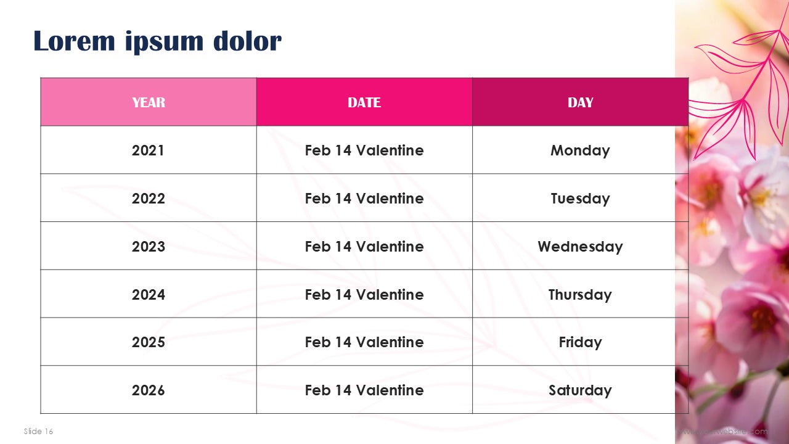
Task: Select the Monday cell
Action: click(x=580, y=150)
